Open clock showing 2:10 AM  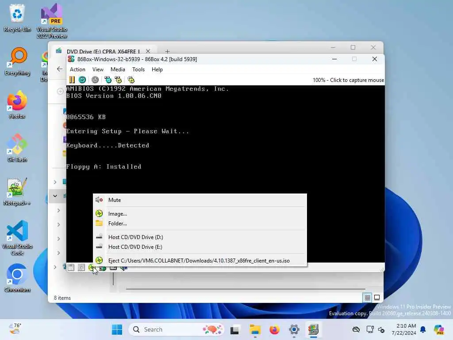pos(403,329)
